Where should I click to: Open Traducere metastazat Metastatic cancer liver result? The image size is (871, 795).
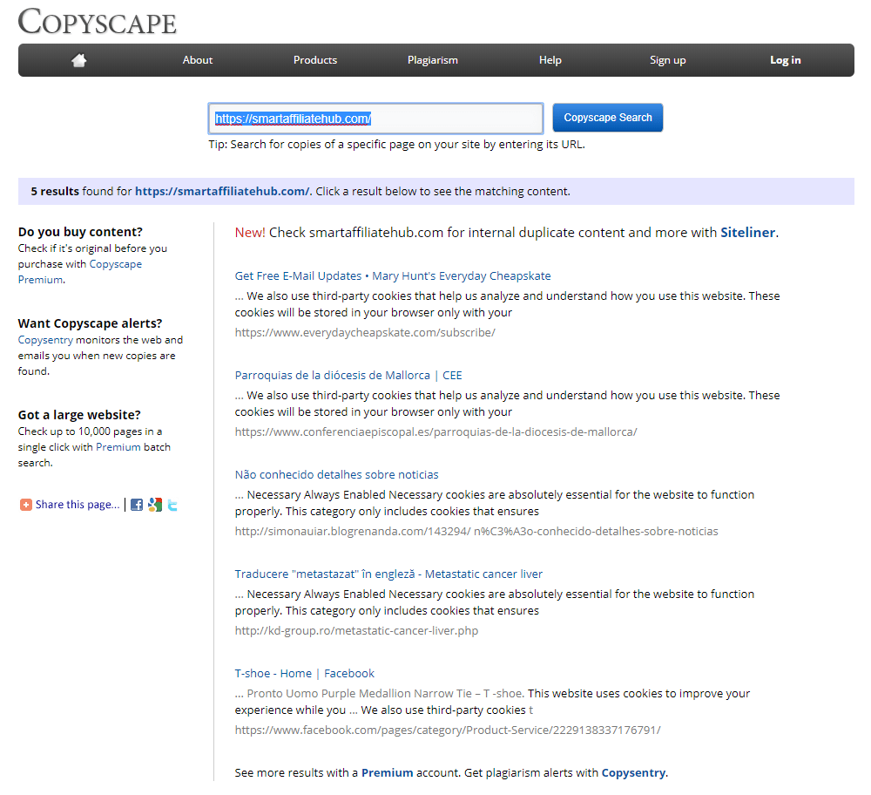click(x=388, y=574)
